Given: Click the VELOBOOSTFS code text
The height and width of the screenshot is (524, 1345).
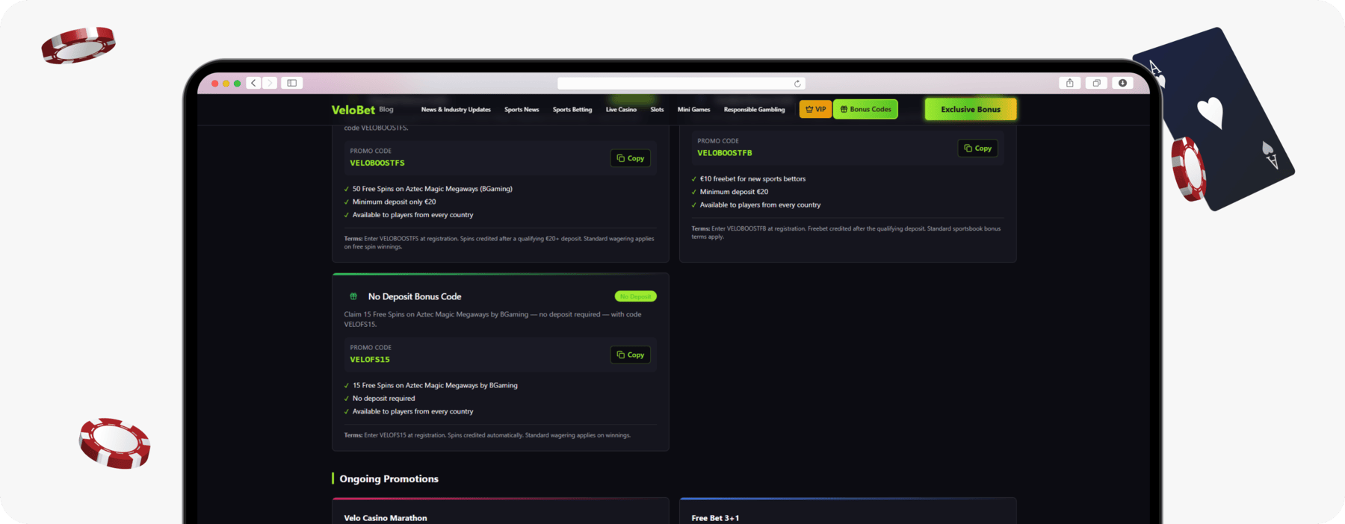Looking at the screenshot, I should click(x=377, y=163).
